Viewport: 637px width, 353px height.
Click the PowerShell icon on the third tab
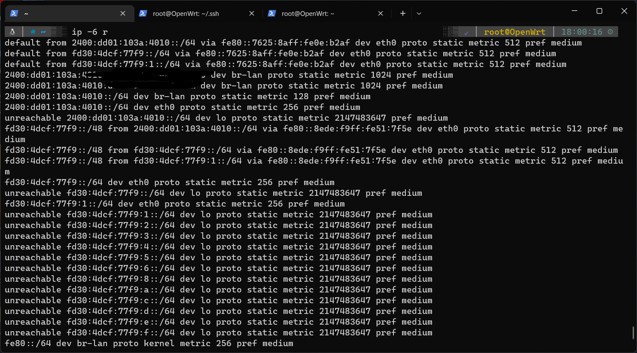[x=271, y=13]
